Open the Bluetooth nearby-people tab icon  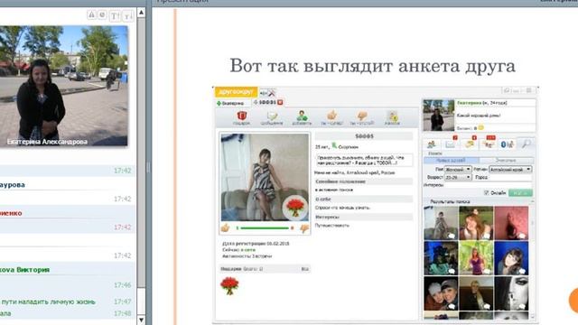click(x=508, y=144)
